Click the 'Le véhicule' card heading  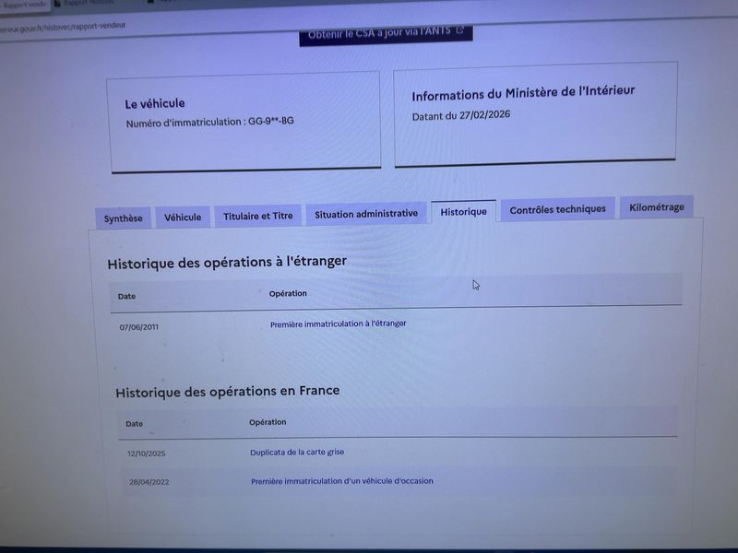tap(155, 103)
